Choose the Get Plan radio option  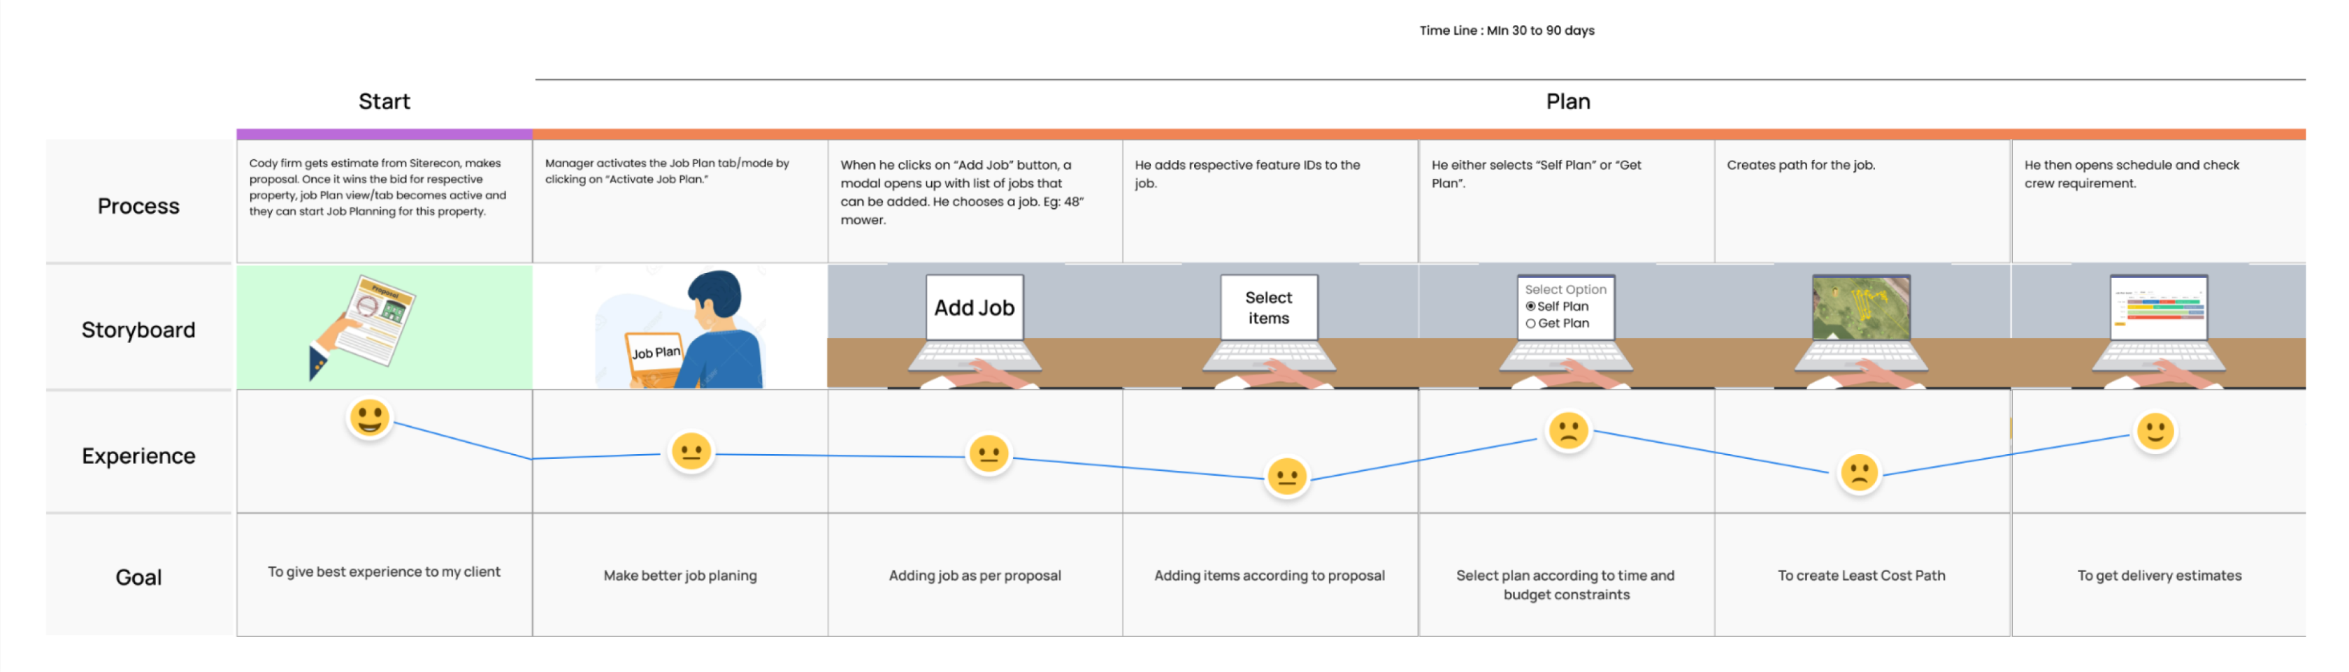tap(1530, 323)
